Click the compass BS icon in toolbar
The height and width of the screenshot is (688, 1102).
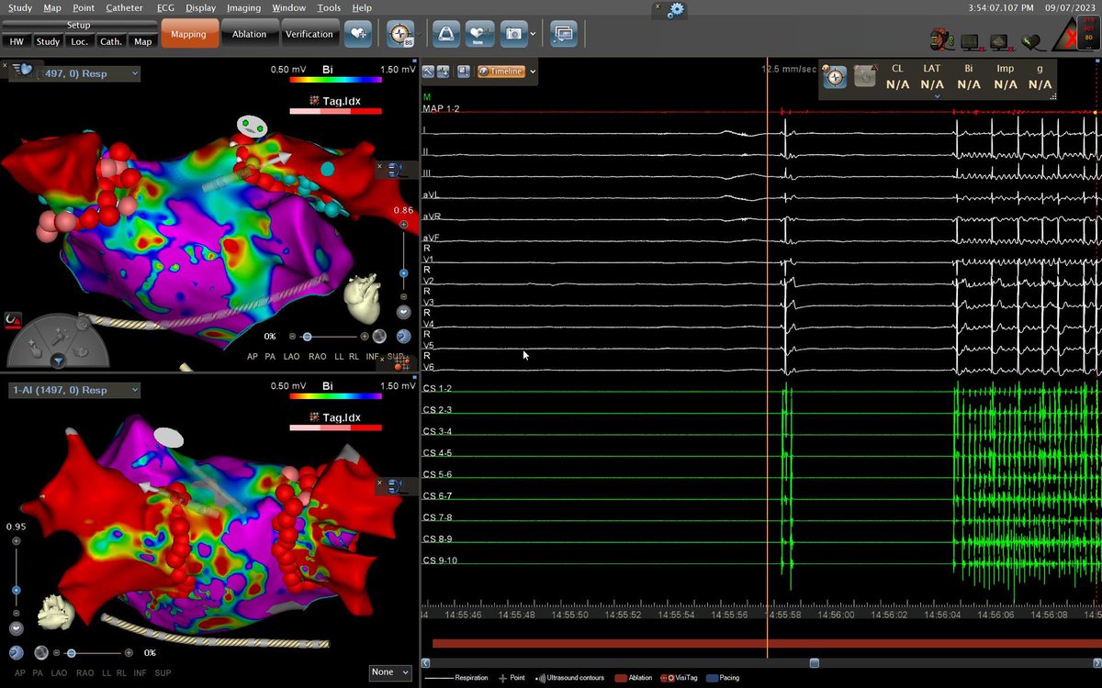pos(399,34)
